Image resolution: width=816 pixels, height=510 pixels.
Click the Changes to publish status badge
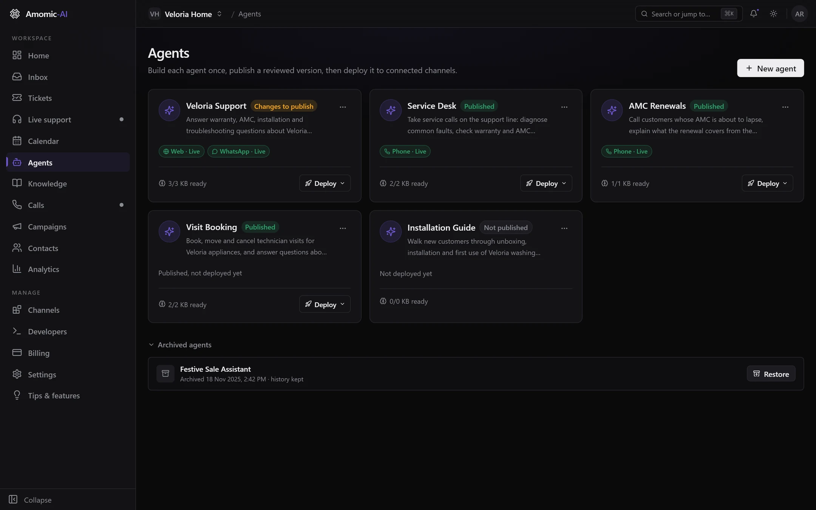[x=283, y=106]
